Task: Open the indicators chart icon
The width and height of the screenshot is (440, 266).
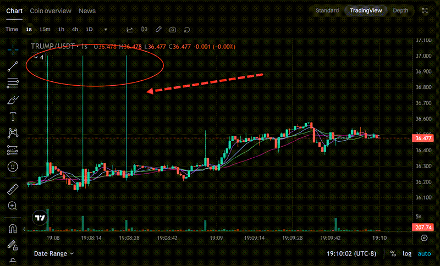Action: 130,29
